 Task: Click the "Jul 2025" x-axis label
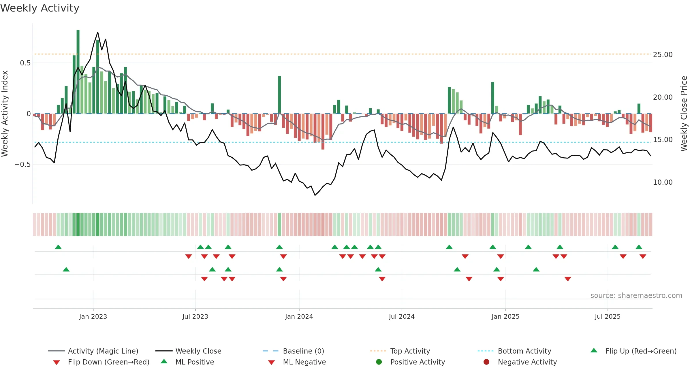(x=608, y=317)
